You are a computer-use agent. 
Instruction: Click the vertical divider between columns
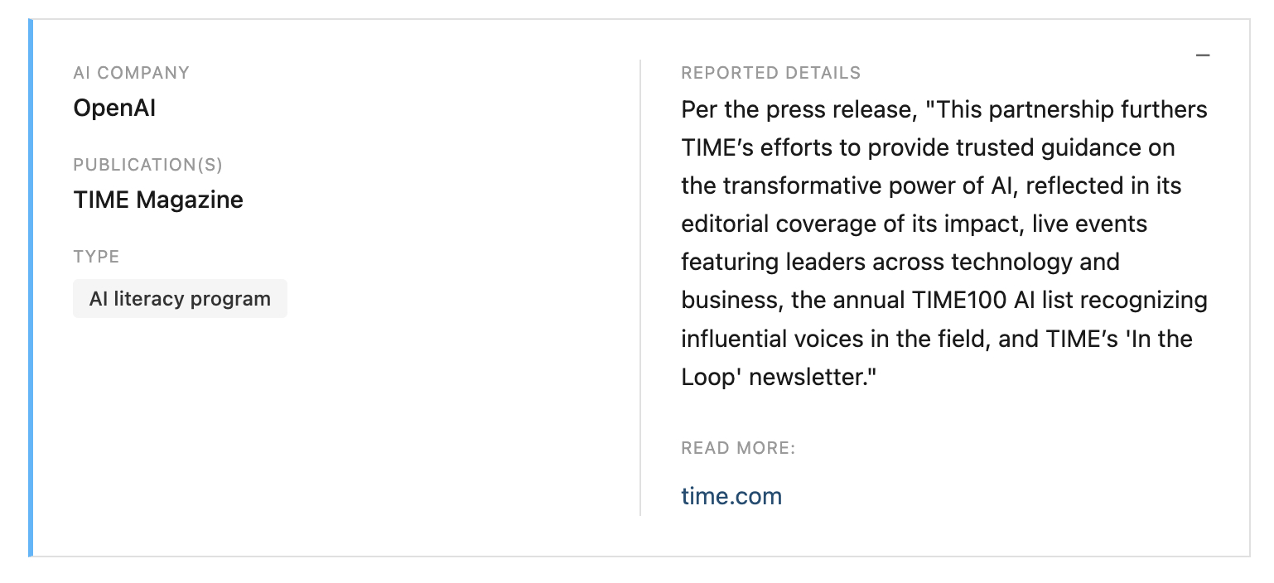tap(640, 287)
